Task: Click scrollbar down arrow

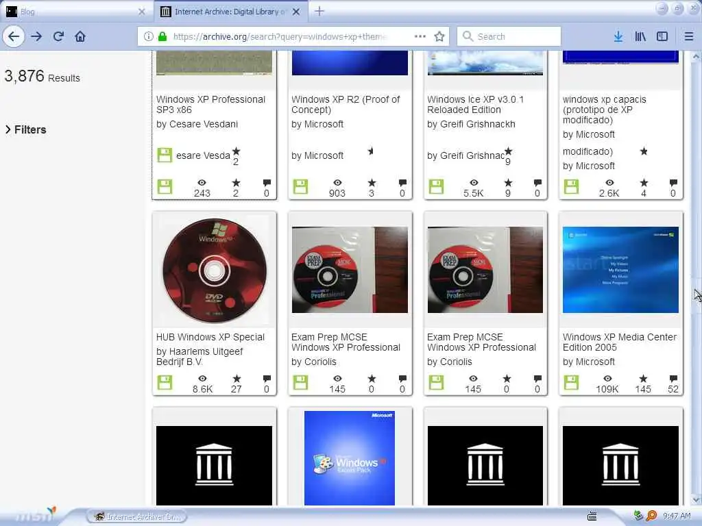Action: (696, 499)
